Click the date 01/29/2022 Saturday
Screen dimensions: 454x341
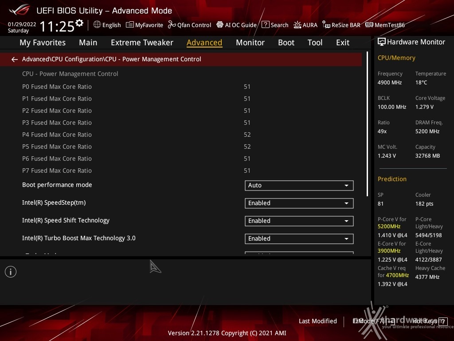22,27
